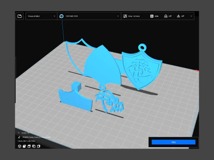Collapse the Object list panel arrow
The width and height of the screenshot is (214, 160).
pyautogui.click(x=19, y=133)
